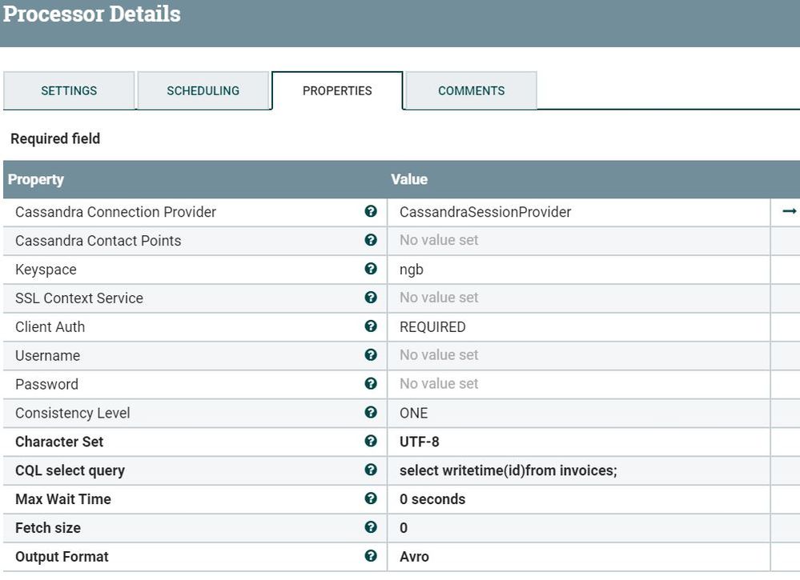Select the CQL select query property name
Image resolution: width=800 pixels, height=580 pixels.
pos(70,470)
